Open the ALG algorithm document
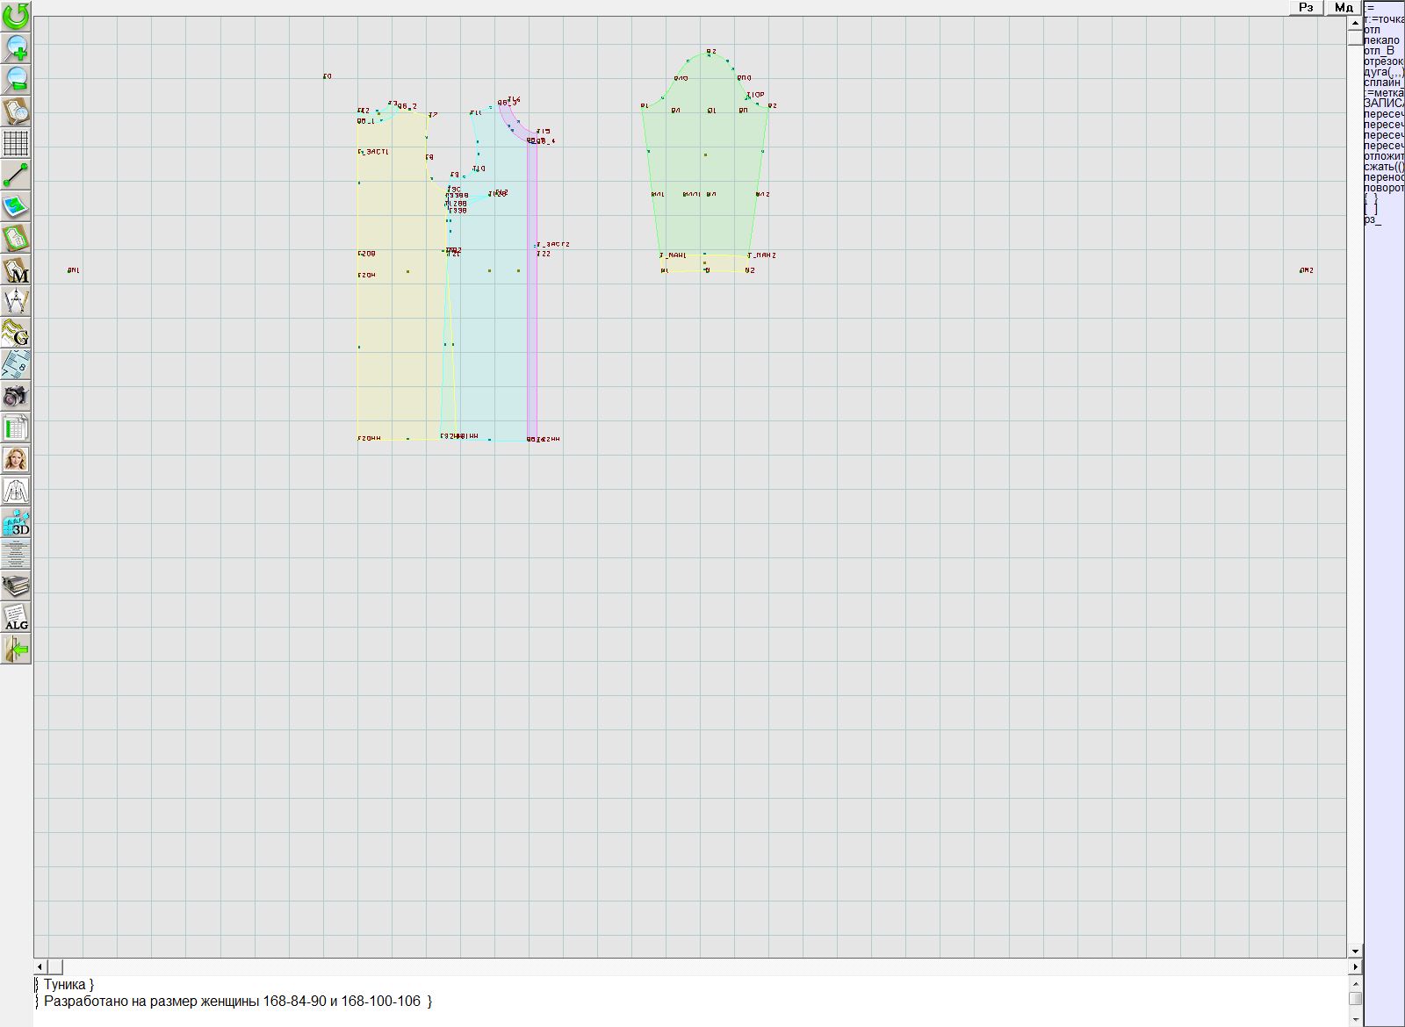This screenshot has height=1027, width=1405. click(x=16, y=617)
